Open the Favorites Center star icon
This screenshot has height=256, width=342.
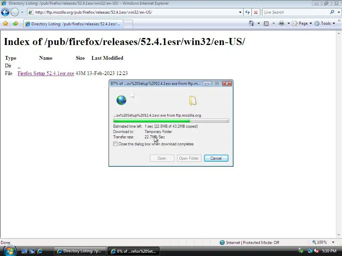click(6, 24)
